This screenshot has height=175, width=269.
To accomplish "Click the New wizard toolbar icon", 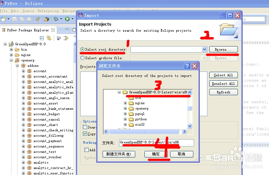I will pyautogui.click(x=3, y=19).
